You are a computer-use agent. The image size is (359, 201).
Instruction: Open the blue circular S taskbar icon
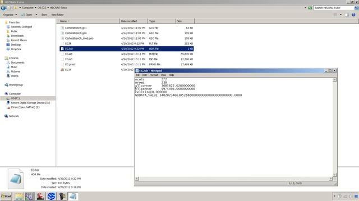pyautogui.click(x=51, y=196)
